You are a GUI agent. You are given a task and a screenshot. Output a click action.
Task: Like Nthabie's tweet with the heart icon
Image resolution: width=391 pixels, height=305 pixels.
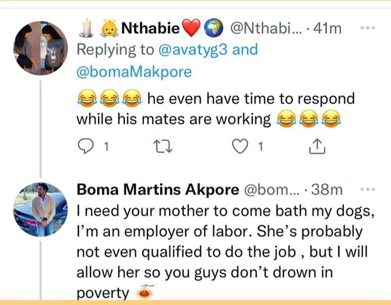(x=239, y=146)
